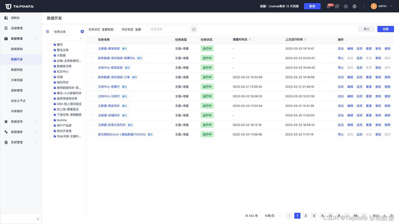Click the search icon in category filter box
399x224 pixels.
81,38
